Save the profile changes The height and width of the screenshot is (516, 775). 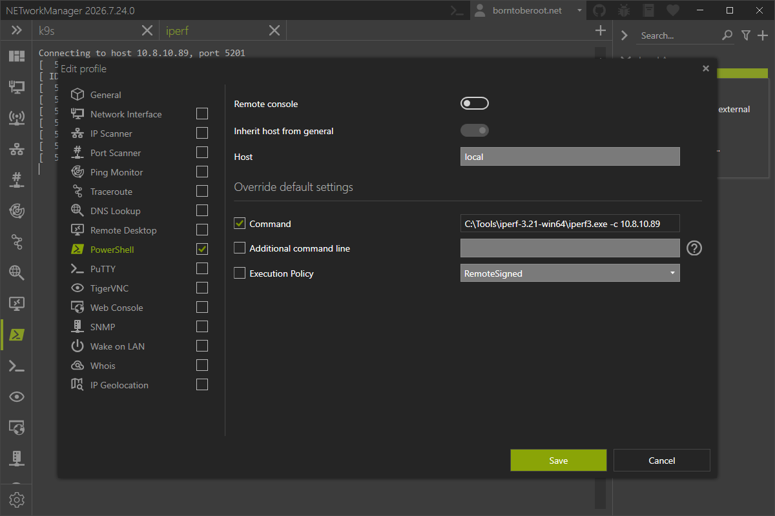tap(559, 460)
